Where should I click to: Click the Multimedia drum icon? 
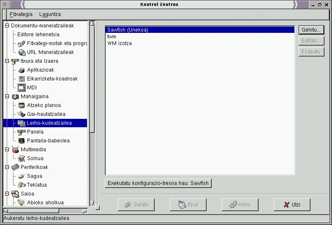coord(15,149)
